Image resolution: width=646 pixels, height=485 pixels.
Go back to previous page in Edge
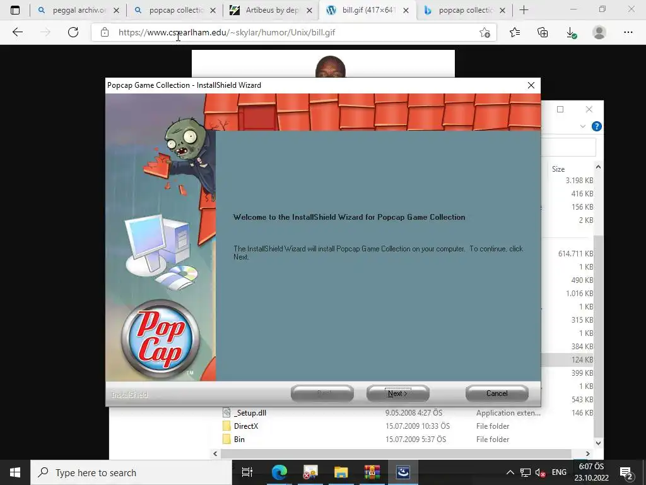(17, 32)
